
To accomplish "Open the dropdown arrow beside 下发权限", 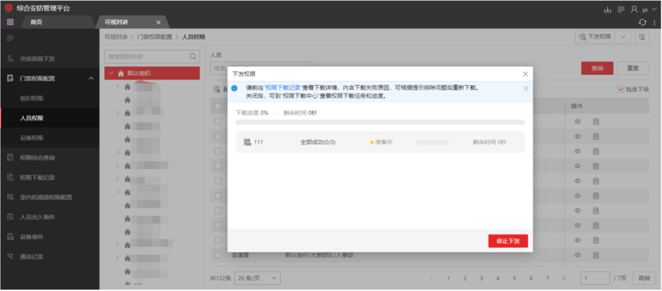I will pos(623,37).
